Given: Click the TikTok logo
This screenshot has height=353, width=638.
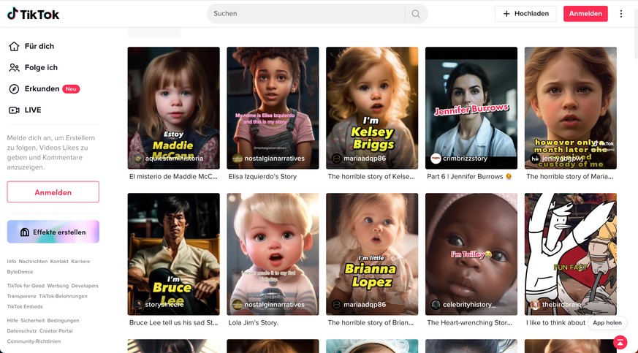Looking at the screenshot, I should pos(34,14).
